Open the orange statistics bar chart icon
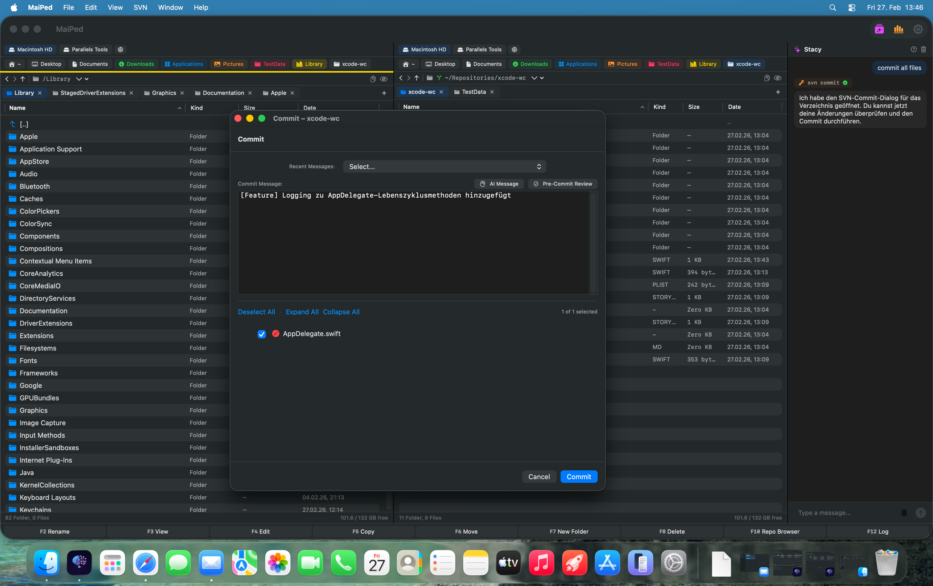This screenshot has width=933, height=586. 898,29
